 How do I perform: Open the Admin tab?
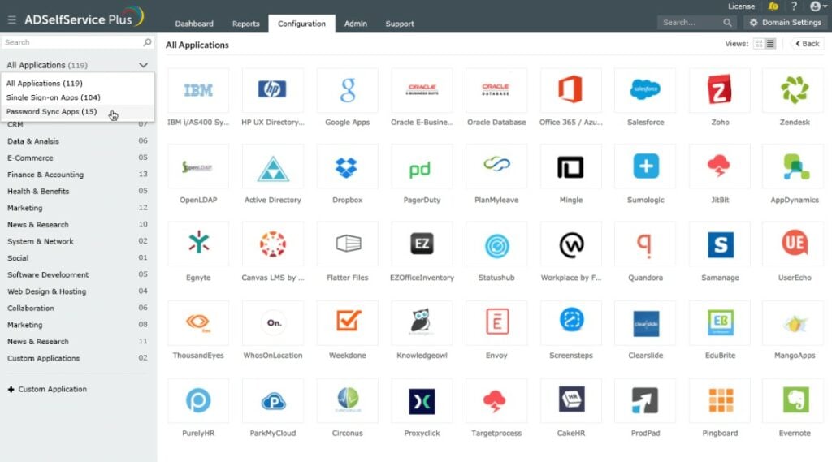pyautogui.click(x=356, y=24)
